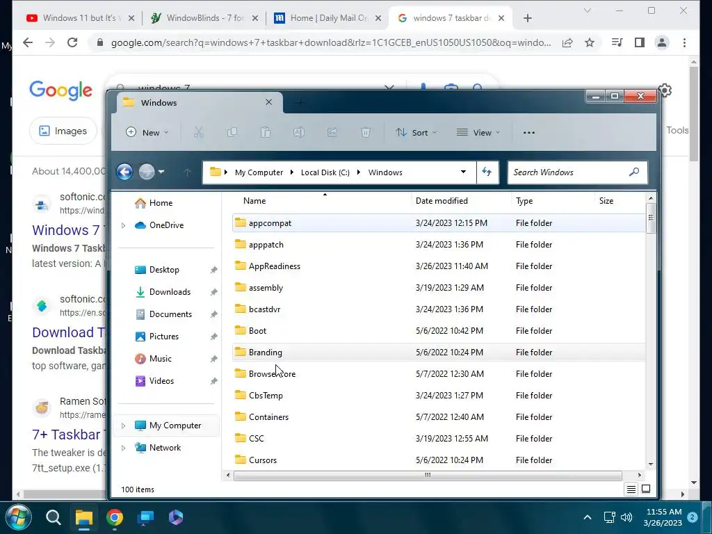Click the Share icon in Explorer toolbar

click(x=332, y=133)
